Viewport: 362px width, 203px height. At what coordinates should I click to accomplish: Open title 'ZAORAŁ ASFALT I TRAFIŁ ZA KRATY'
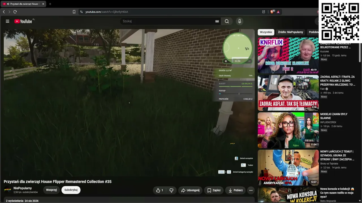(337, 81)
